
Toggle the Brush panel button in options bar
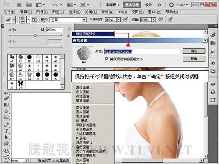pyautogui.click(x=35, y=19)
